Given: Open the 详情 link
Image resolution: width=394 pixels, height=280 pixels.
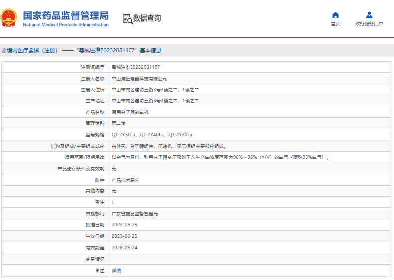Looking at the screenshot, I should tap(116, 270).
